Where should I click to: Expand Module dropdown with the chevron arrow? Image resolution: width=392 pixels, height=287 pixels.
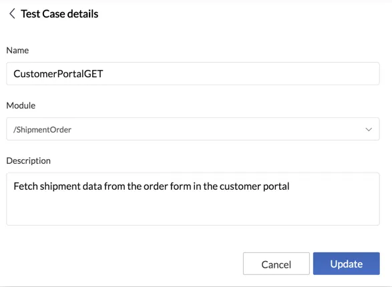(x=369, y=129)
